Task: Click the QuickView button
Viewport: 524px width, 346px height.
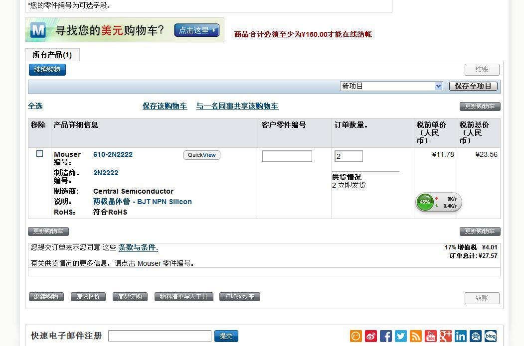Action: [202, 155]
